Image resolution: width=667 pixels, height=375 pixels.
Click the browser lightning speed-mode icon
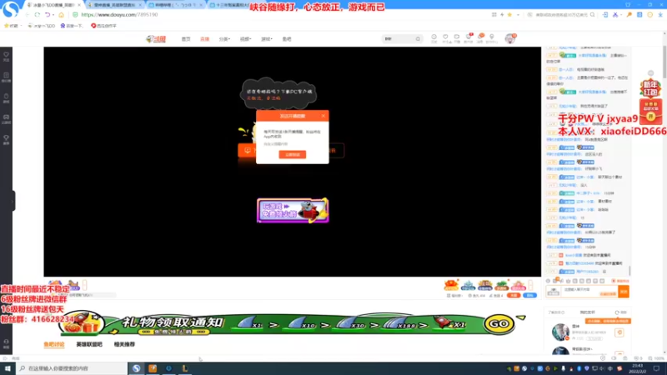pyautogui.click(x=502, y=14)
